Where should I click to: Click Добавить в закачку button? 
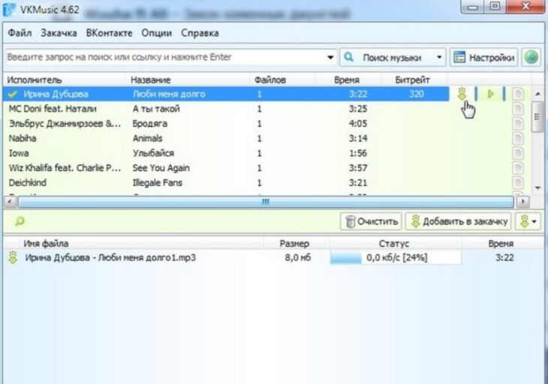pyautogui.click(x=459, y=221)
